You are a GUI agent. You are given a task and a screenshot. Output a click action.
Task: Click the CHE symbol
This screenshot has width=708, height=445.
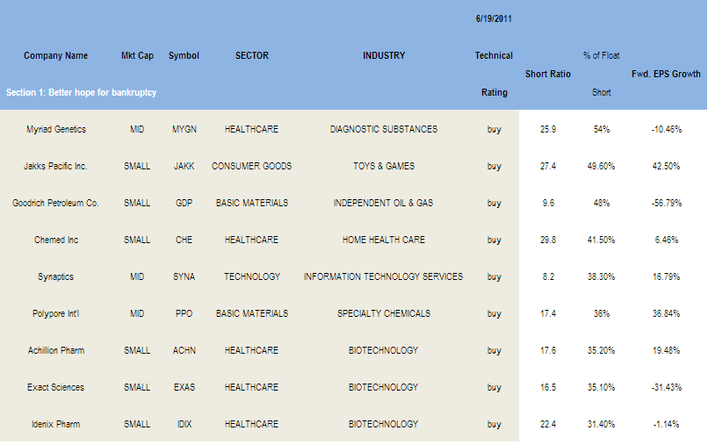pyautogui.click(x=184, y=240)
